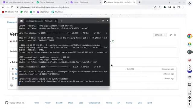The height and width of the screenshot is (109, 193).
Task: Open Chrome tab search chevron
Action: point(169,2)
